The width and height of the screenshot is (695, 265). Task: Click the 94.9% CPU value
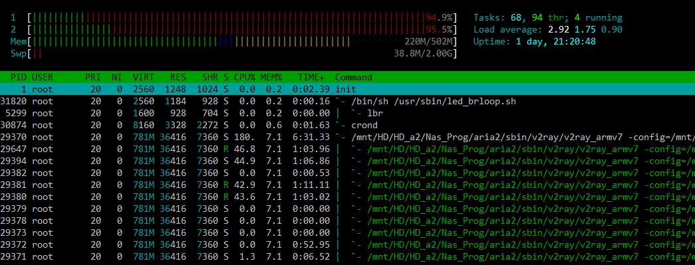[439, 18]
